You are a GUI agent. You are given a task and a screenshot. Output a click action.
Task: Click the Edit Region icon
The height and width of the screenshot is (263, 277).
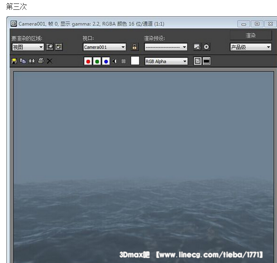click(50, 47)
